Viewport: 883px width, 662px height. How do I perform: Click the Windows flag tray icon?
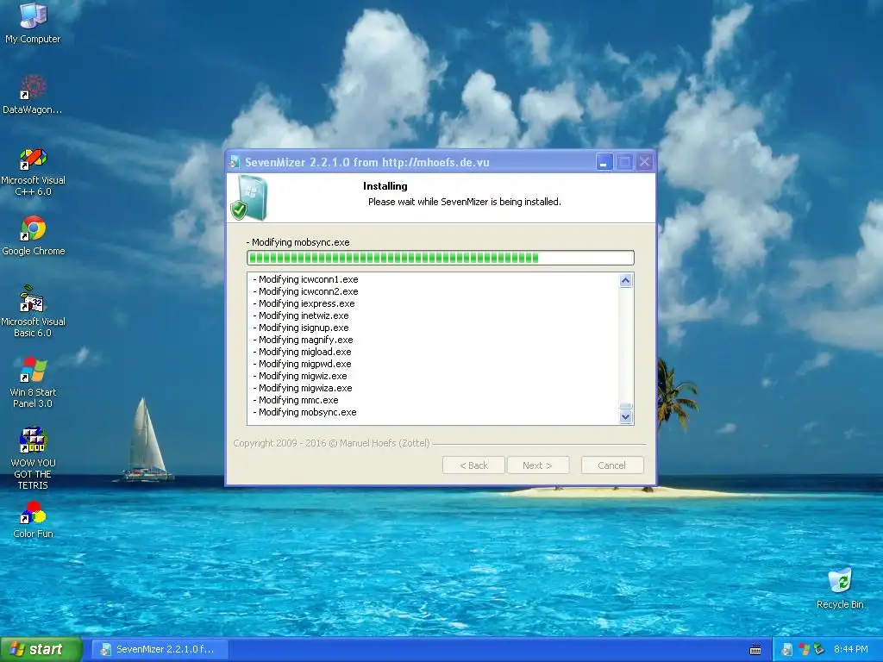[804, 650]
